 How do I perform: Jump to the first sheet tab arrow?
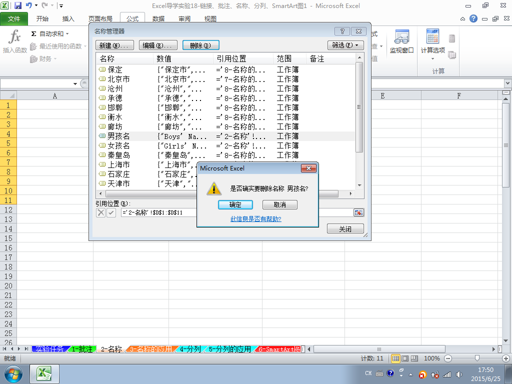pyautogui.click(x=4, y=349)
